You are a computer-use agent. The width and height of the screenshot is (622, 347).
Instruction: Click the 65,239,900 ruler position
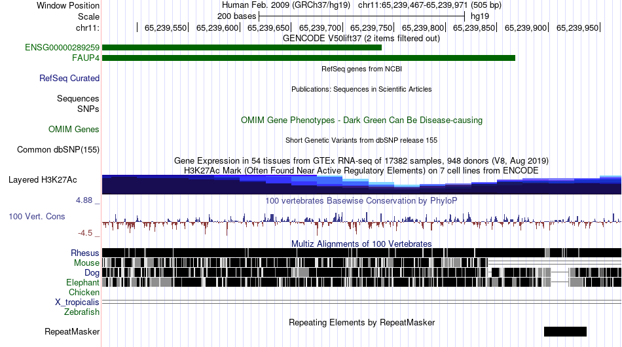[x=526, y=27]
